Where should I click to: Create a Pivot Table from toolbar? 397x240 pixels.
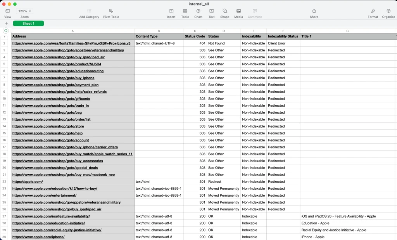coord(111,11)
